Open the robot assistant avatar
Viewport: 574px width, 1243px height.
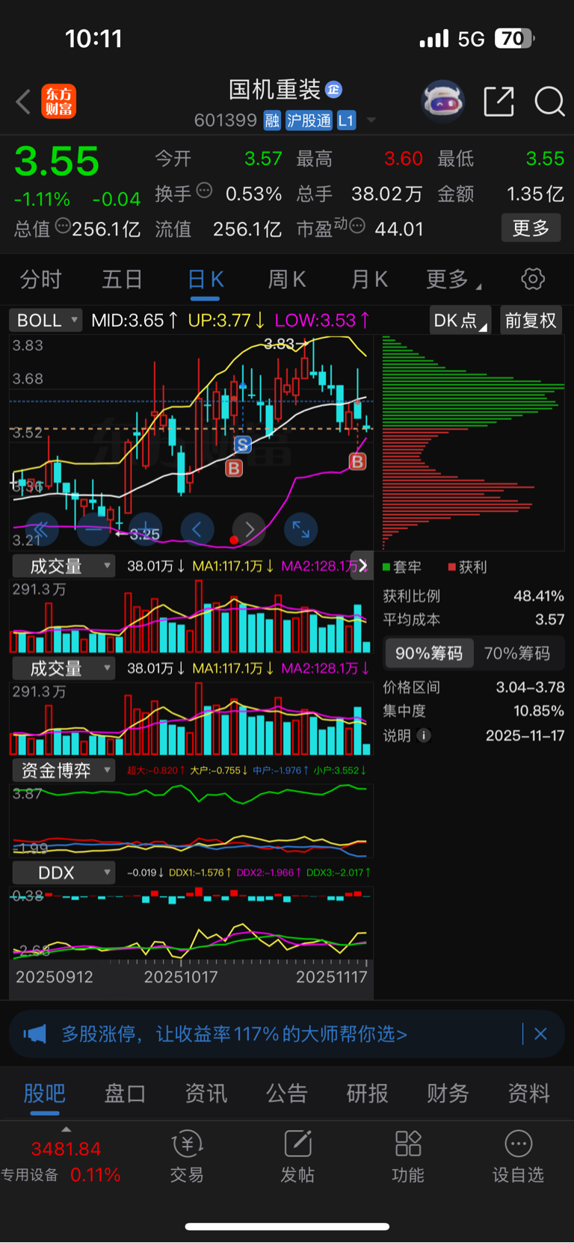[443, 101]
